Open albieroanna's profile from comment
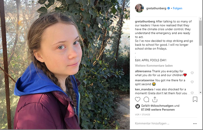This screenshot has width=203, height=130. (x=143, y=71)
